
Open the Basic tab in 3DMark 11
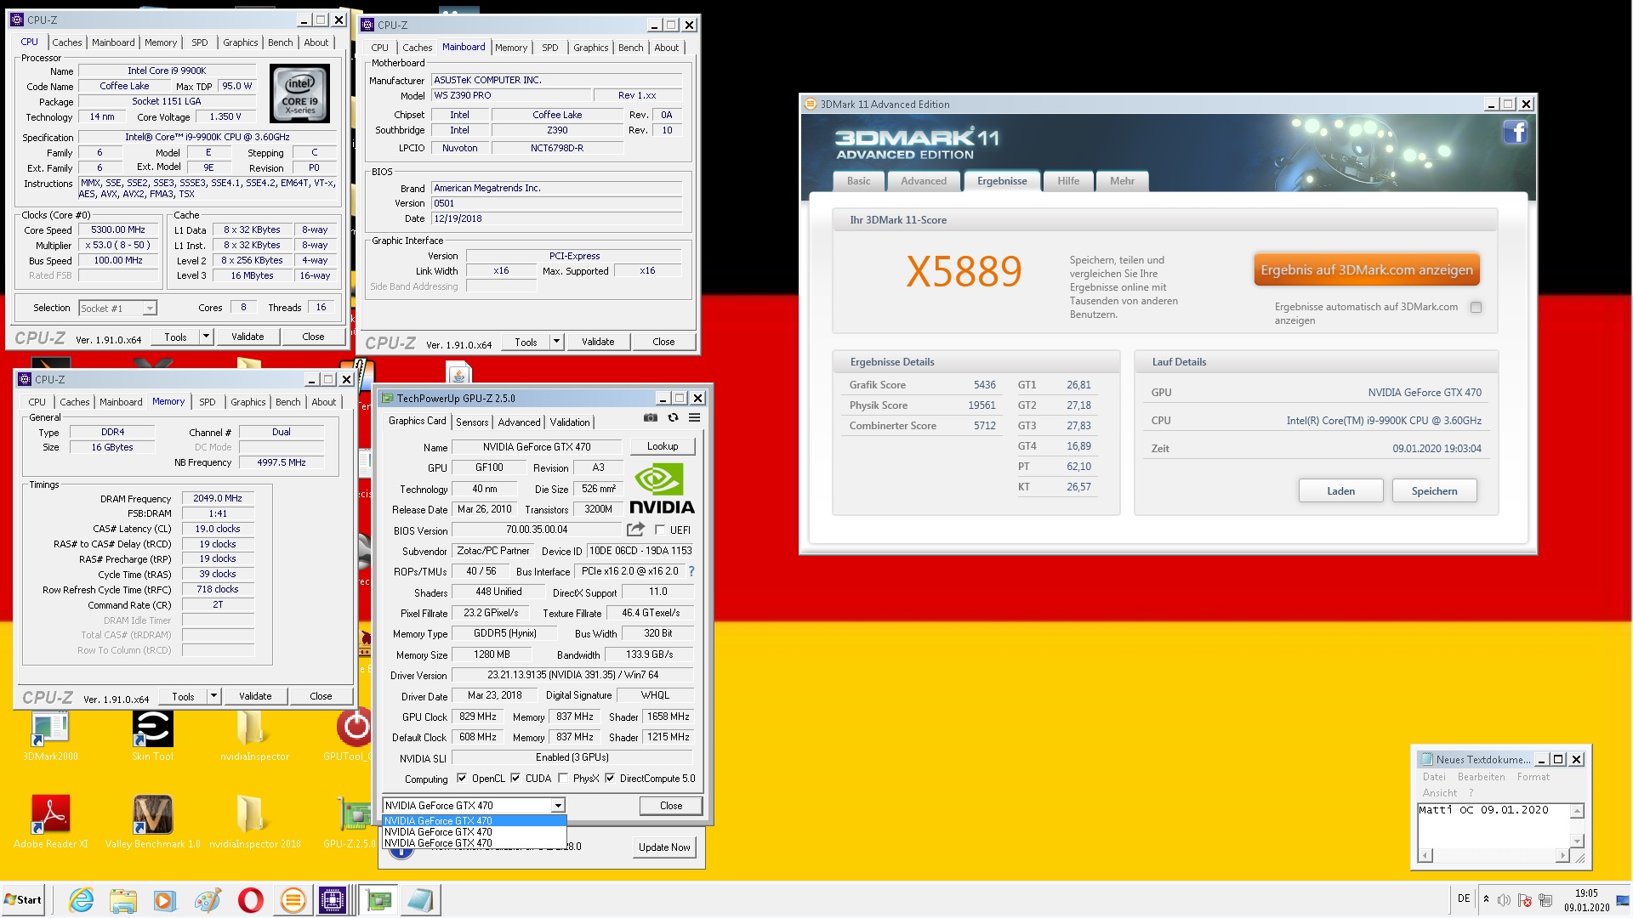(858, 181)
